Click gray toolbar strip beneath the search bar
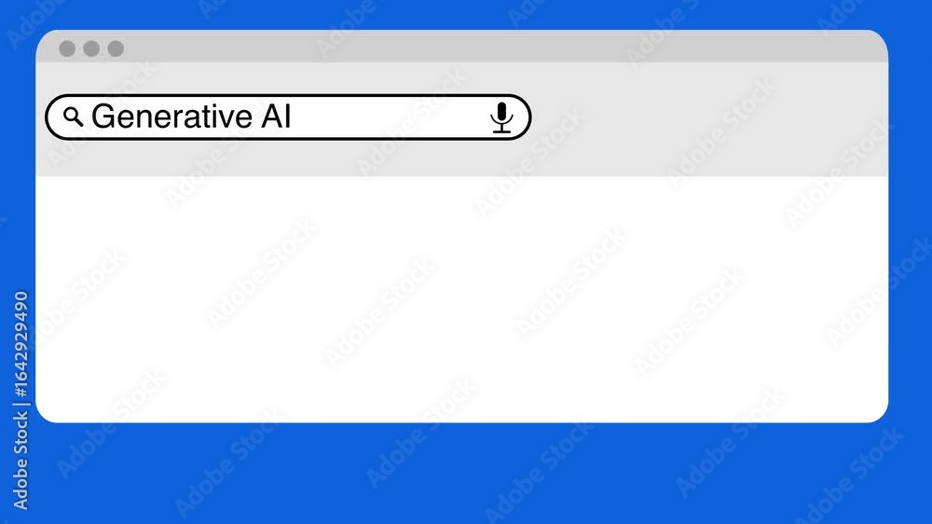 (x=288, y=159)
